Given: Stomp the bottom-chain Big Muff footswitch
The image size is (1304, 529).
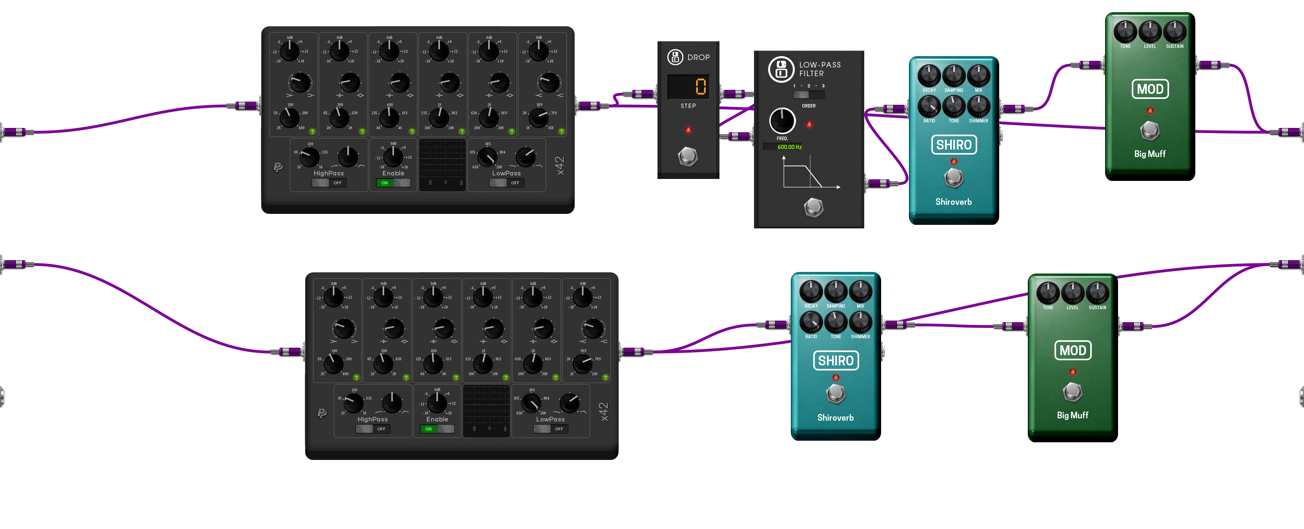Looking at the screenshot, I should click(x=1072, y=392).
